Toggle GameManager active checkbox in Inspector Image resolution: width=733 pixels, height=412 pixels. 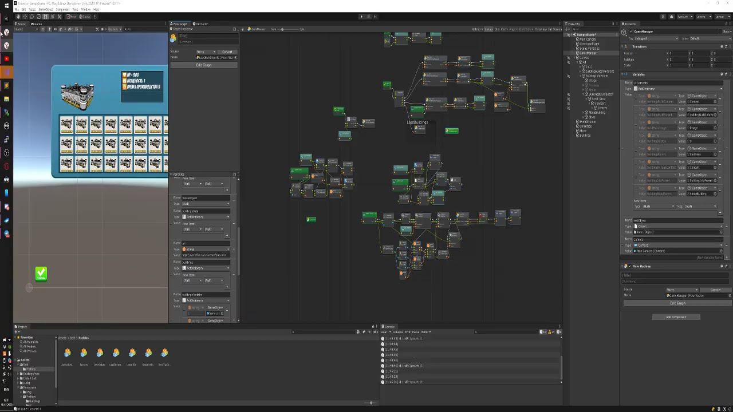[x=631, y=31]
